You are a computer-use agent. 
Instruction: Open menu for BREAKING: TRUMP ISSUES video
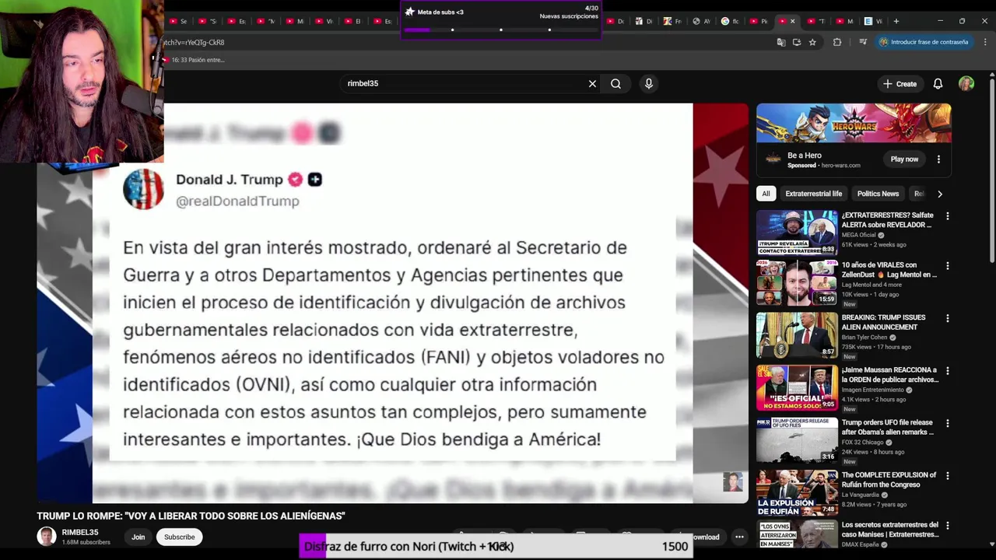[x=947, y=318]
